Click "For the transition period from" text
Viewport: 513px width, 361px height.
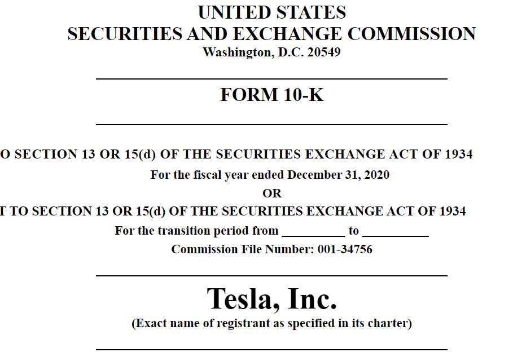click(196, 231)
